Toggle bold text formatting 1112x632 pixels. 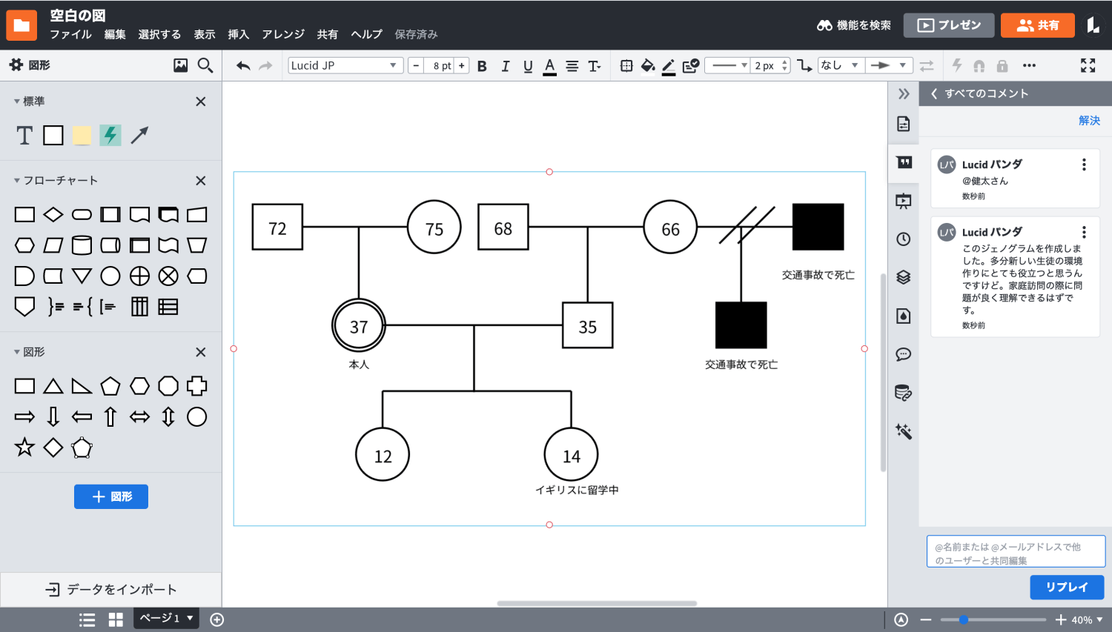tap(482, 65)
